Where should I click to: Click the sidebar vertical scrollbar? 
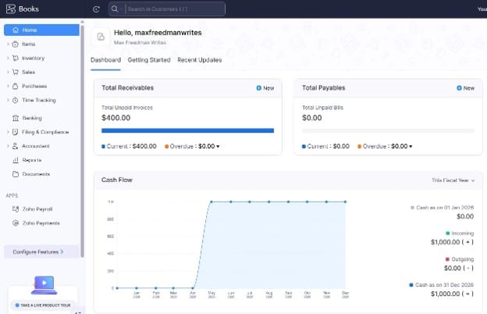pos(82,140)
